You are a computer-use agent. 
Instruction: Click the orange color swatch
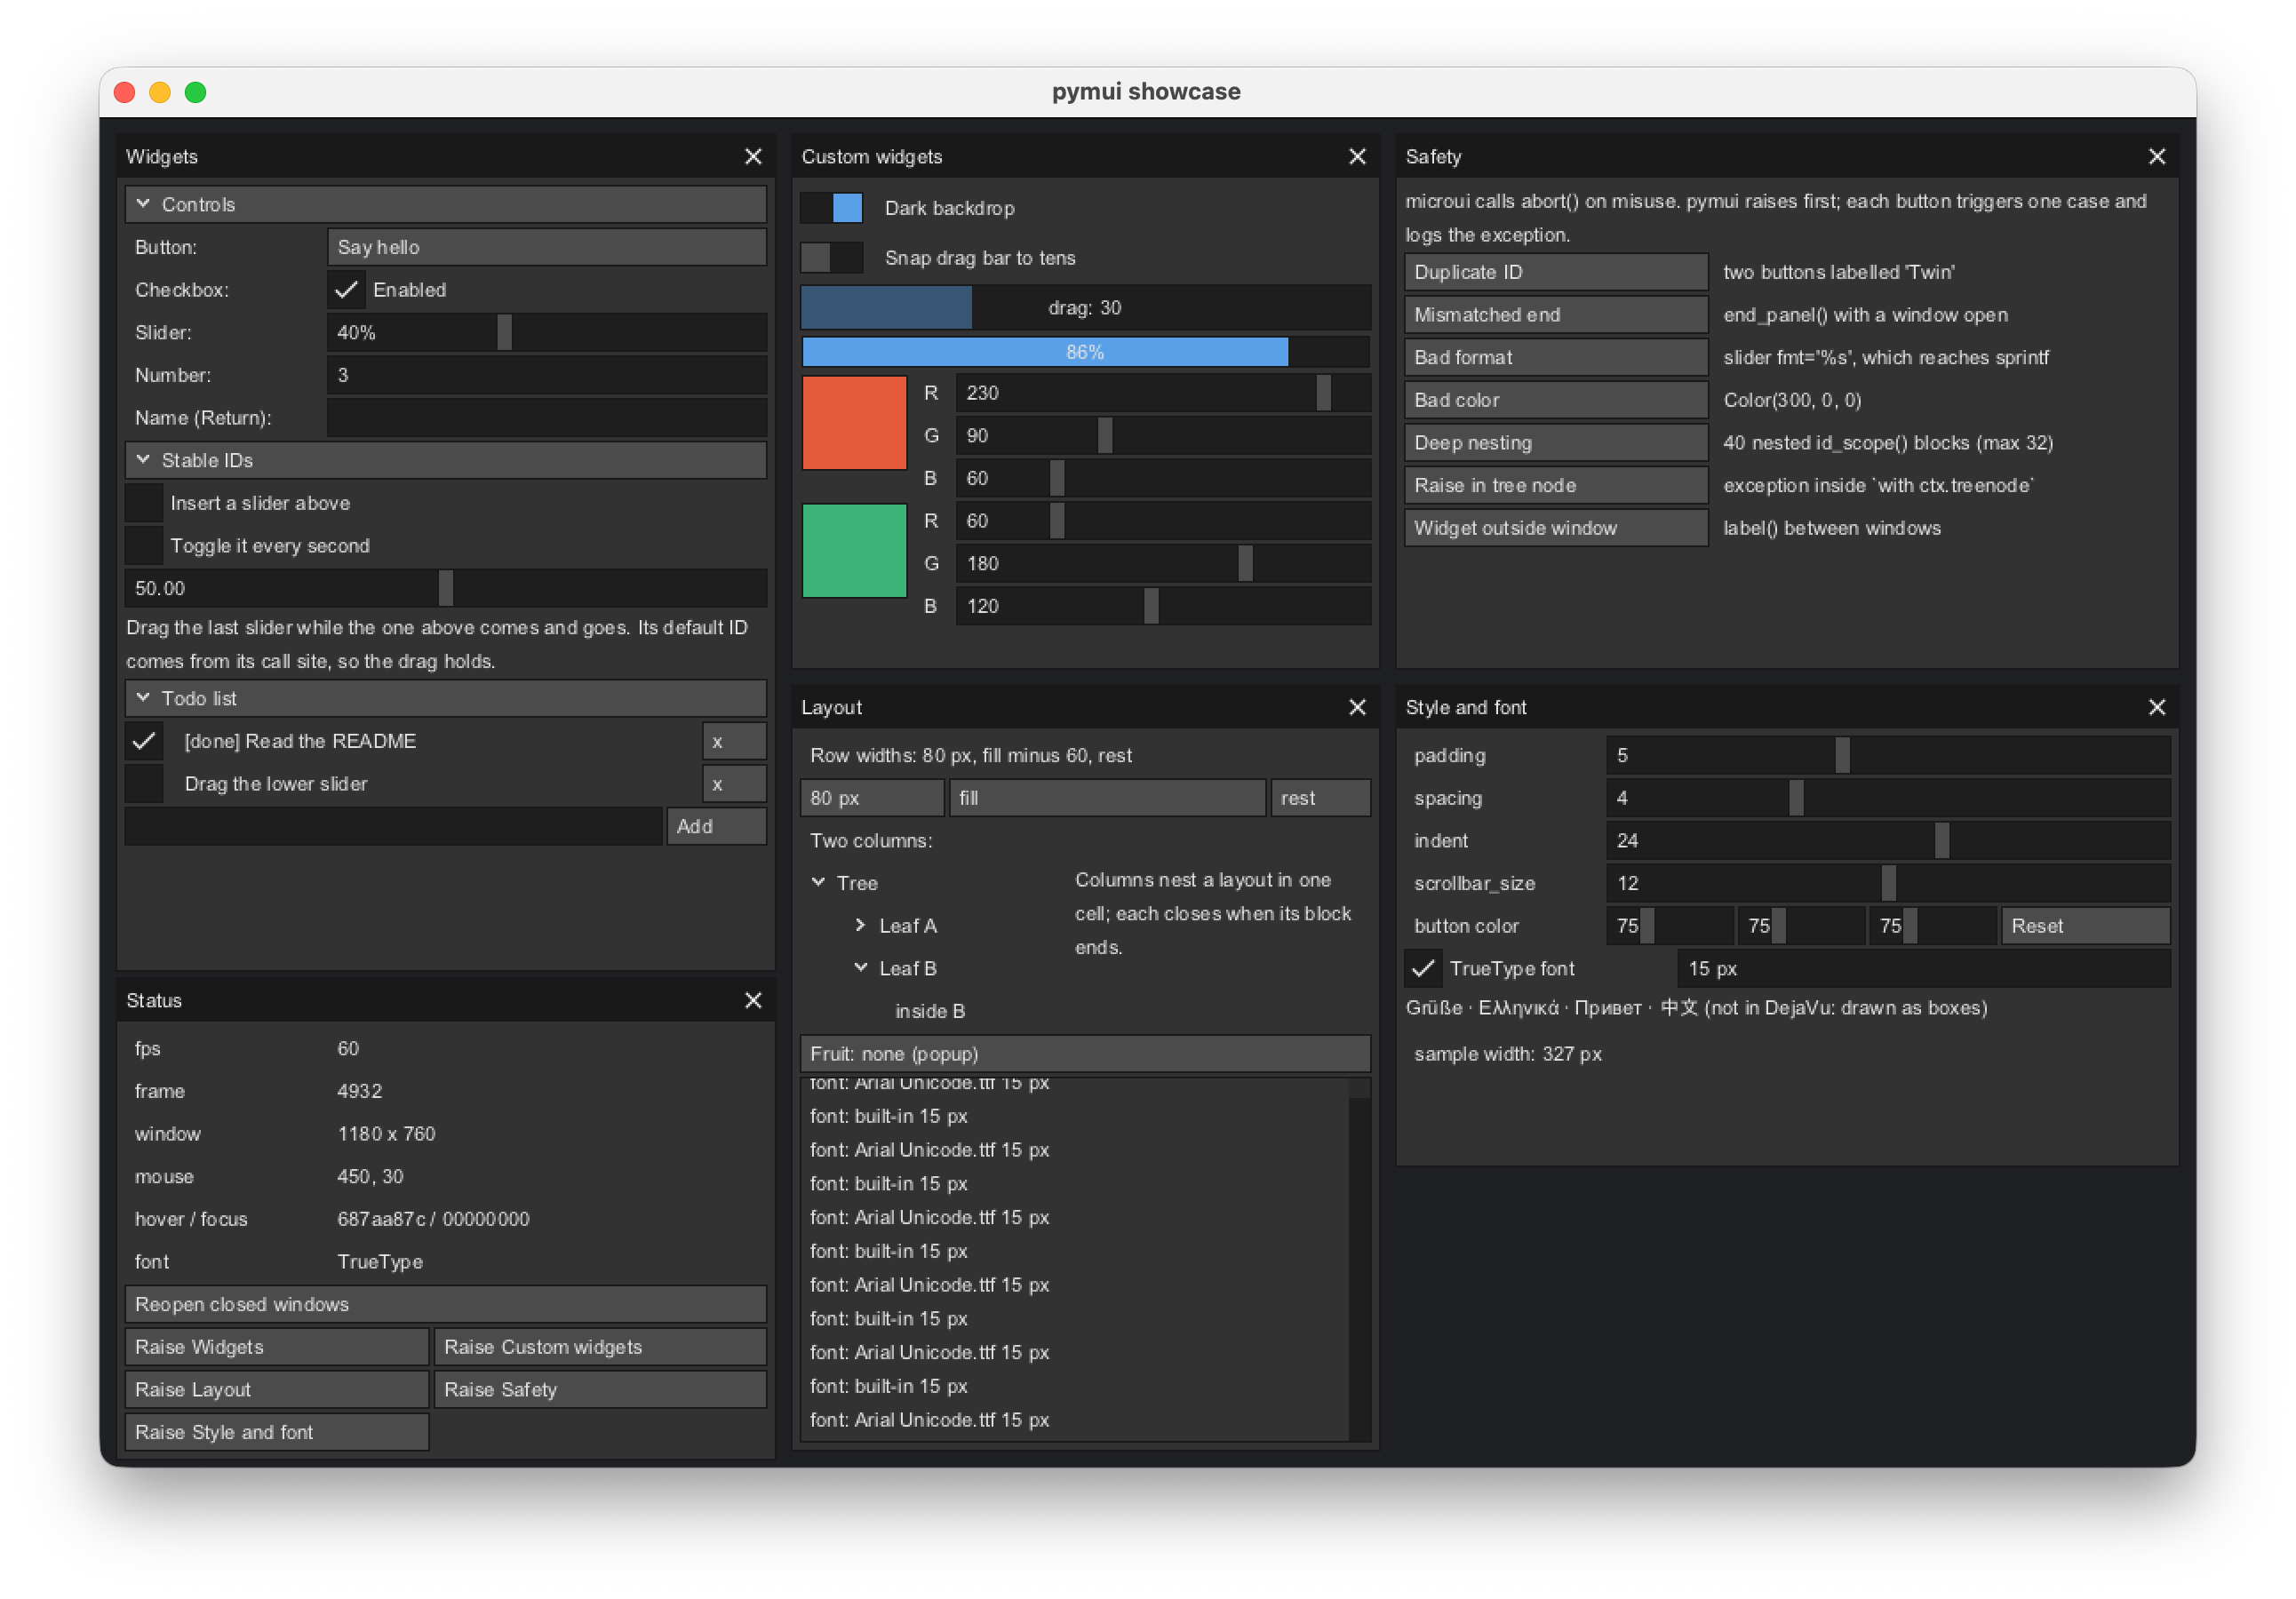click(x=854, y=422)
